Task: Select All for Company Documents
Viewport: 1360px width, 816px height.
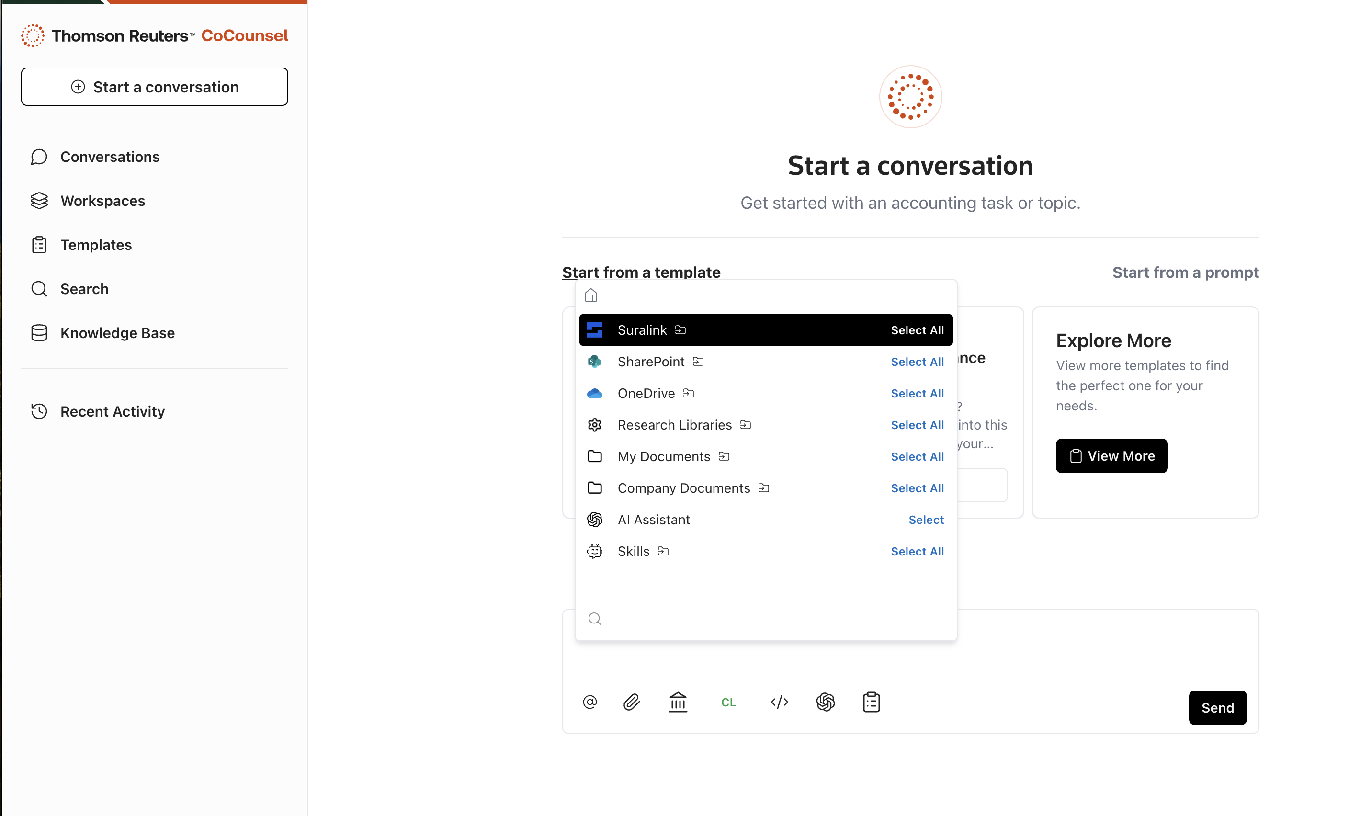Action: (x=917, y=488)
